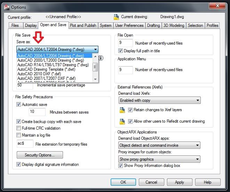Open Help for the Options dialog
The width and height of the screenshot is (230, 192).
[208, 182]
